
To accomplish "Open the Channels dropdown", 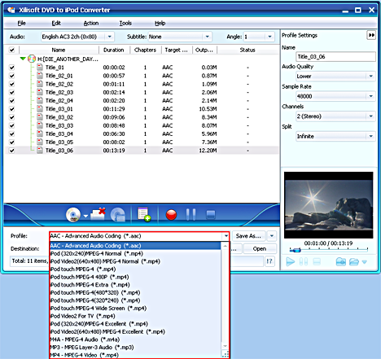I will click(371, 116).
